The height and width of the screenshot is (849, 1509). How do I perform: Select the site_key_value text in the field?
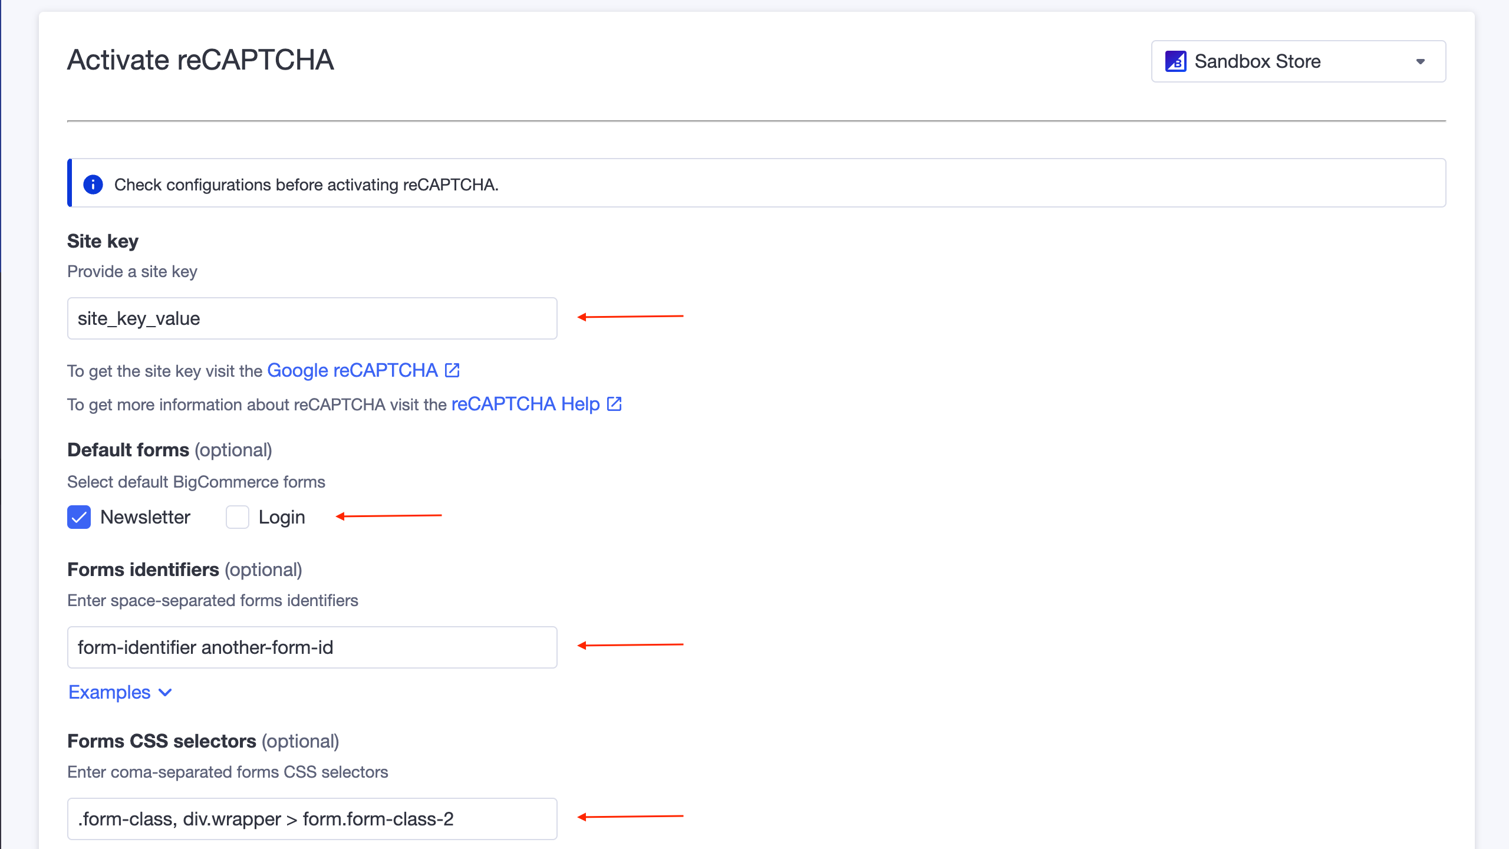pos(139,318)
